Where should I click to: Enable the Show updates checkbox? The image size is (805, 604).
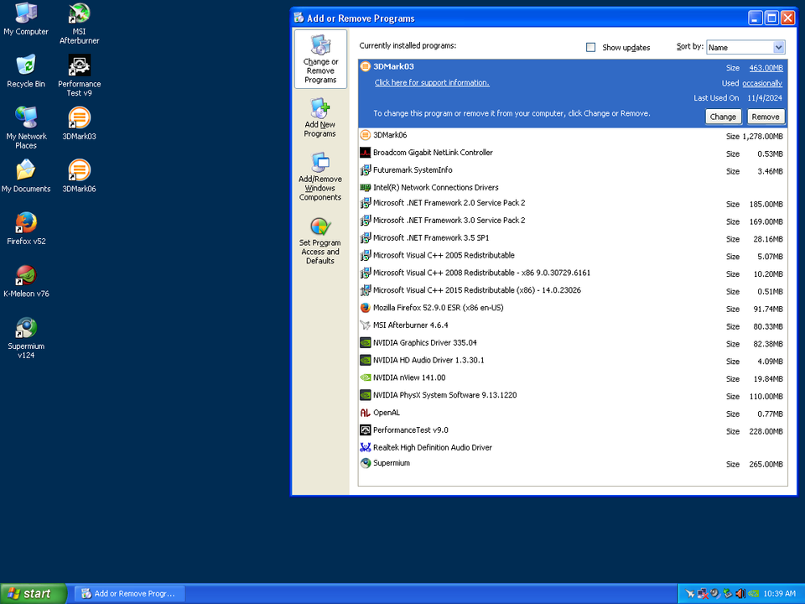tap(590, 47)
